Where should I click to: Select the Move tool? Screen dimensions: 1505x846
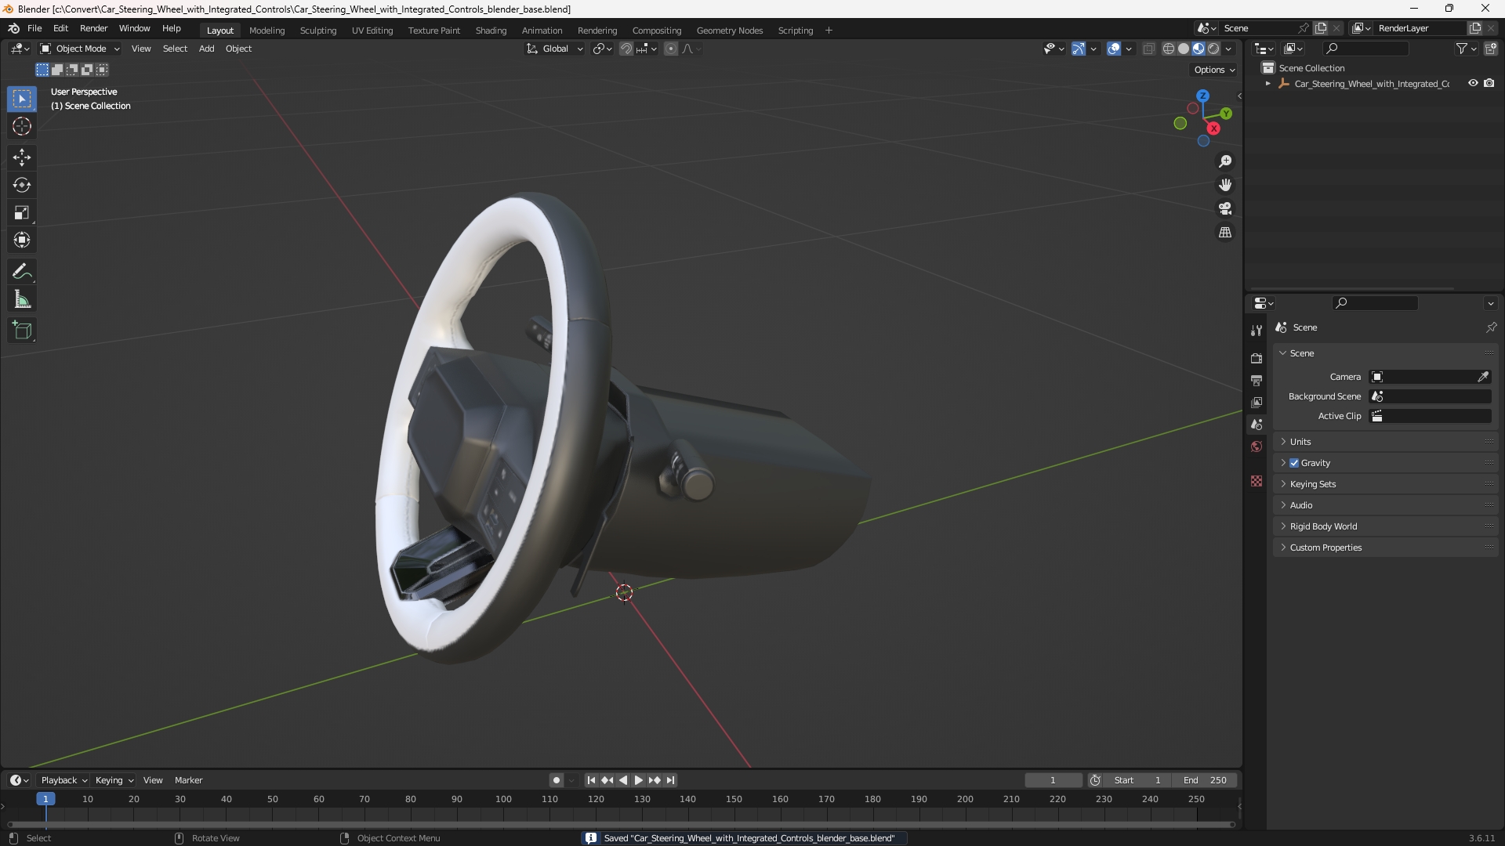click(x=22, y=157)
